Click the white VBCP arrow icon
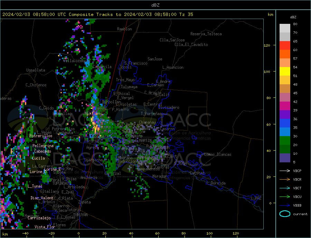The width and height of the screenshot is (311, 238). pyautogui.click(x=285, y=171)
